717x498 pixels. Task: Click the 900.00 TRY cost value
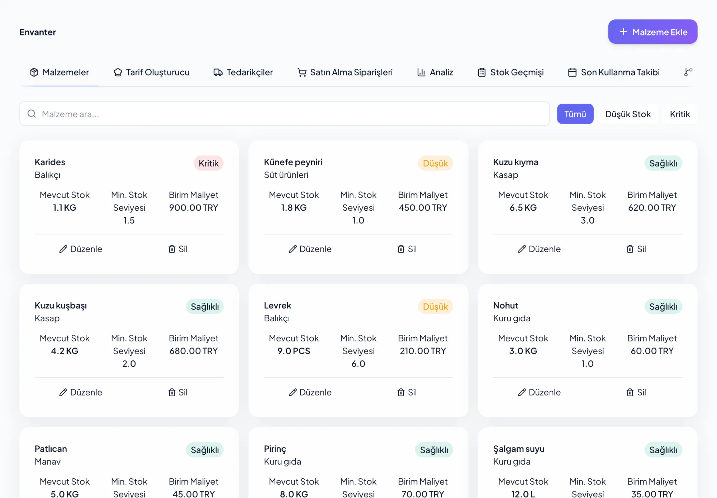pos(194,208)
